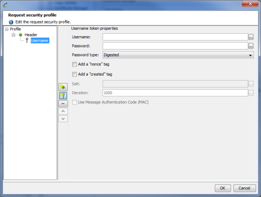
Task: Click the remove (minus) button
Action: pos(63,104)
